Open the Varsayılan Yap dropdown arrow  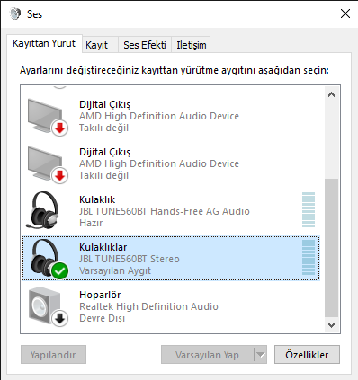tap(260, 355)
